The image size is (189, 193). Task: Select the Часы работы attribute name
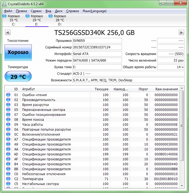[x=32, y=125]
